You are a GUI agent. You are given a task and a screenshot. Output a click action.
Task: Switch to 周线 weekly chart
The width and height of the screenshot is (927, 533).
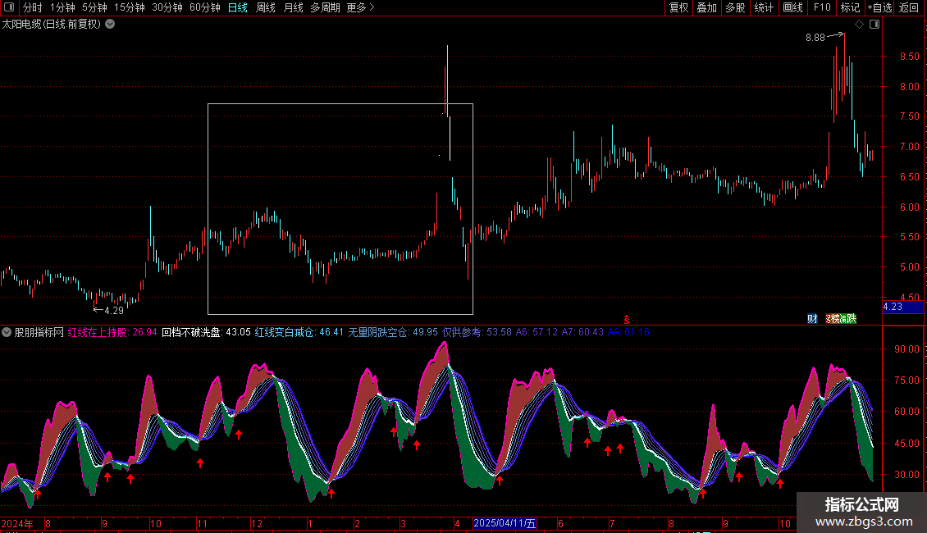pyautogui.click(x=266, y=7)
